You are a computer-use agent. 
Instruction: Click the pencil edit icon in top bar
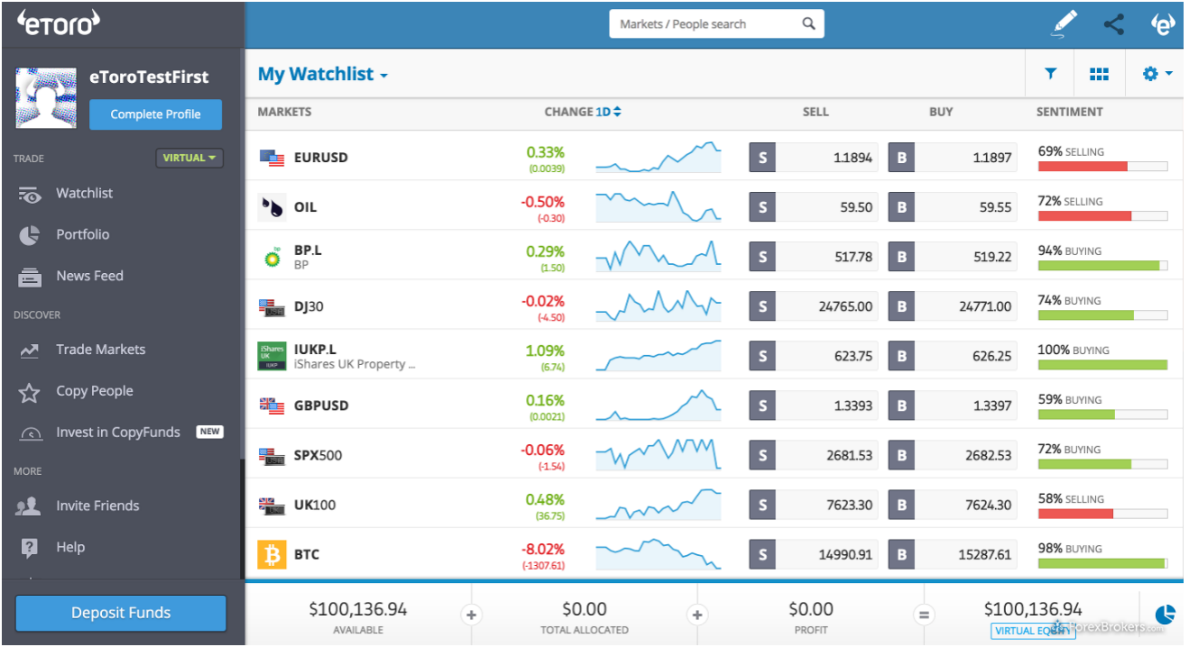coord(1065,24)
